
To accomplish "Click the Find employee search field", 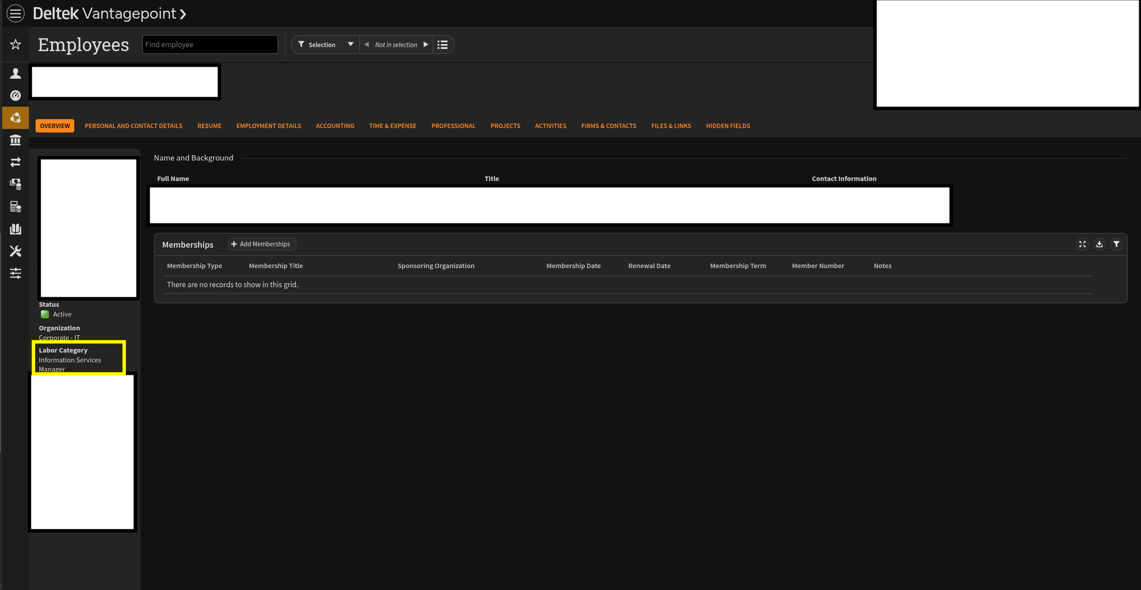I will point(210,44).
